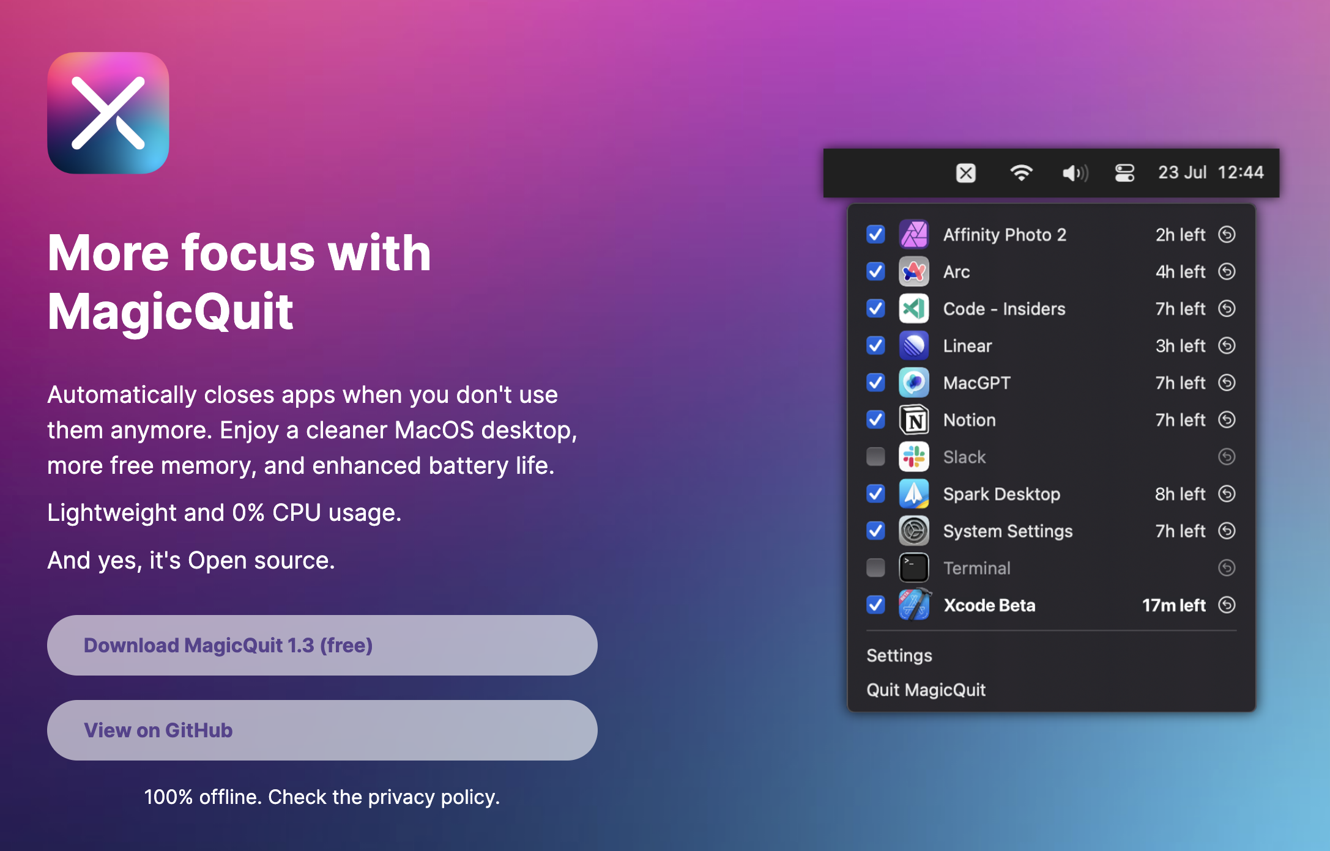The image size is (1330, 851).
Task: Click the Linear app icon
Action: pyautogui.click(x=914, y=345)
